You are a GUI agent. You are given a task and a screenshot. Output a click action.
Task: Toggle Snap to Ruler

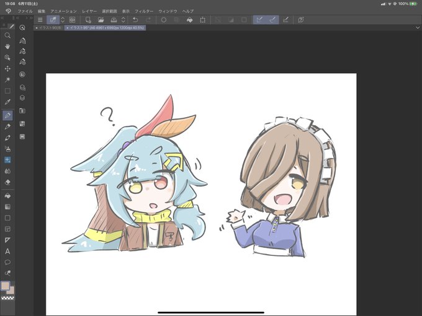coord(259,20)
